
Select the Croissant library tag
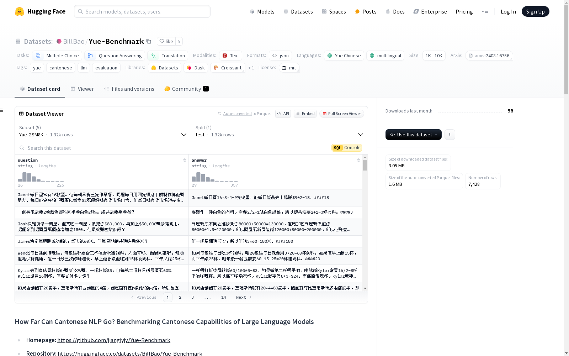pyautogui.click(x=228, y=68)
